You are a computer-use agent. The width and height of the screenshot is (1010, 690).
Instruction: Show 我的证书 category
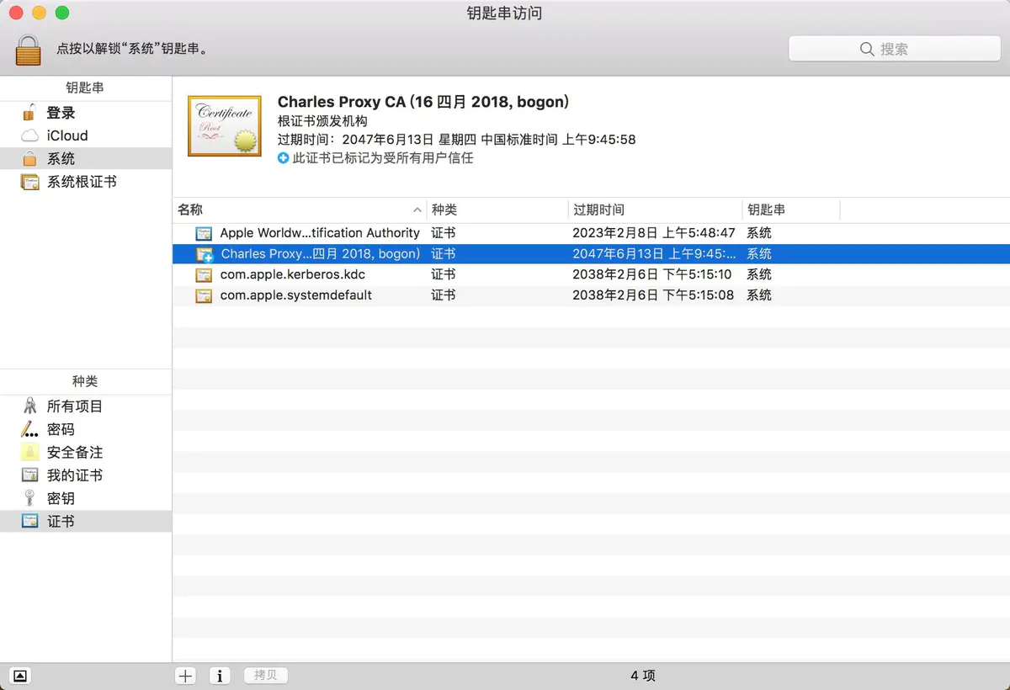pos(86,475)
